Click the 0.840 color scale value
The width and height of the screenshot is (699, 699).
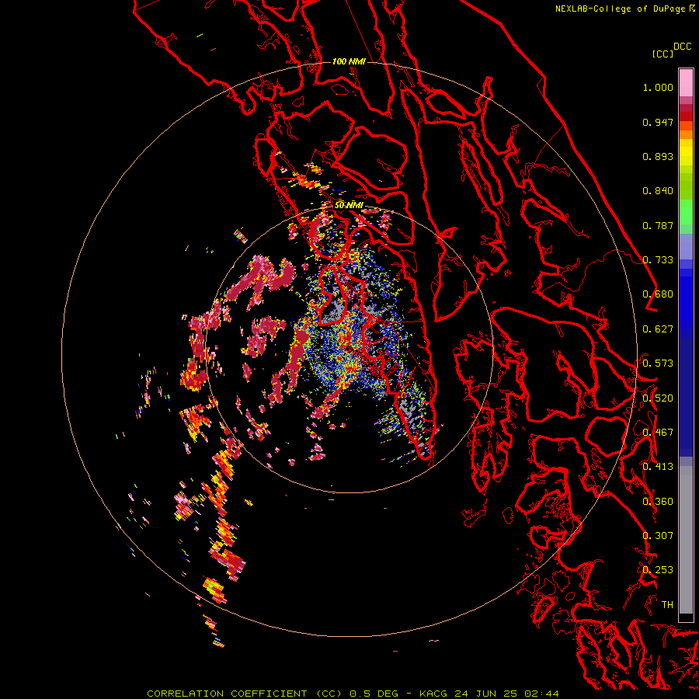pyautogui.click(x=658, y=191)
